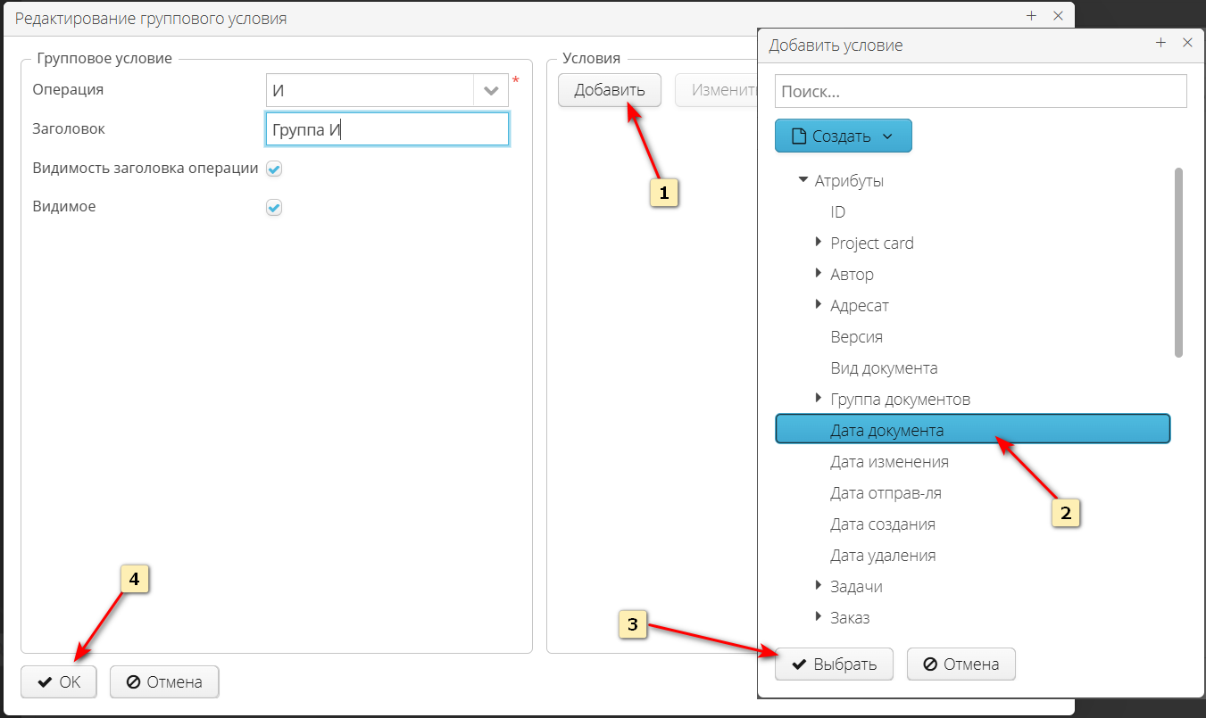Click inside the Поиск search field
This screenshot has width=1206, height=718.
tap(980, 90)
